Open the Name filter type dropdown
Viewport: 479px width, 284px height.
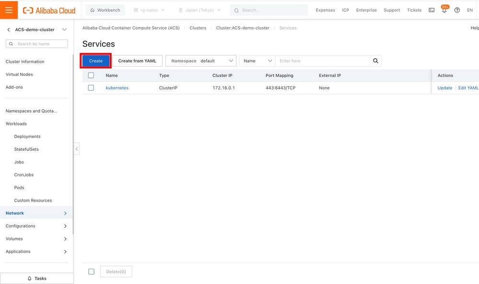point(257,61)
